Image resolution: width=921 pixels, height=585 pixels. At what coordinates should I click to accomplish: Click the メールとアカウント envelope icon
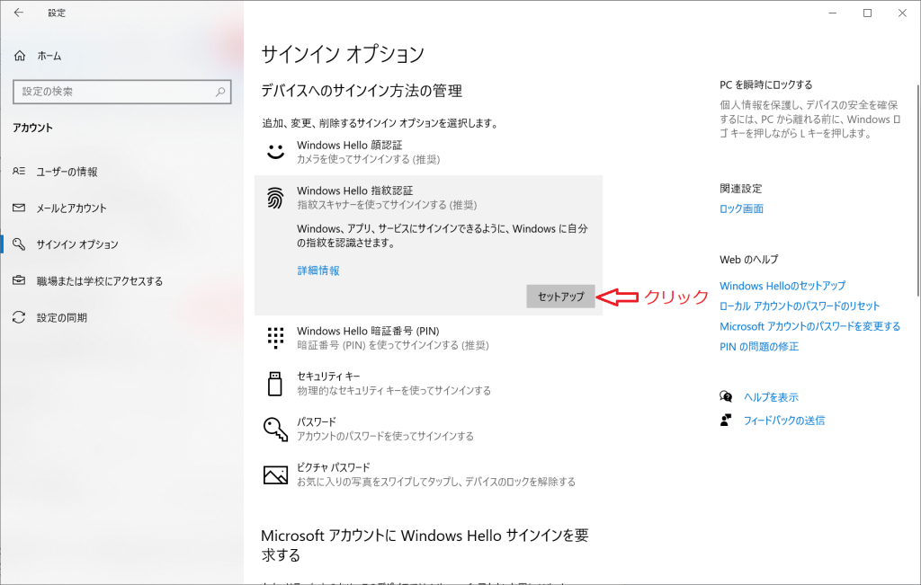coord(19,208)
